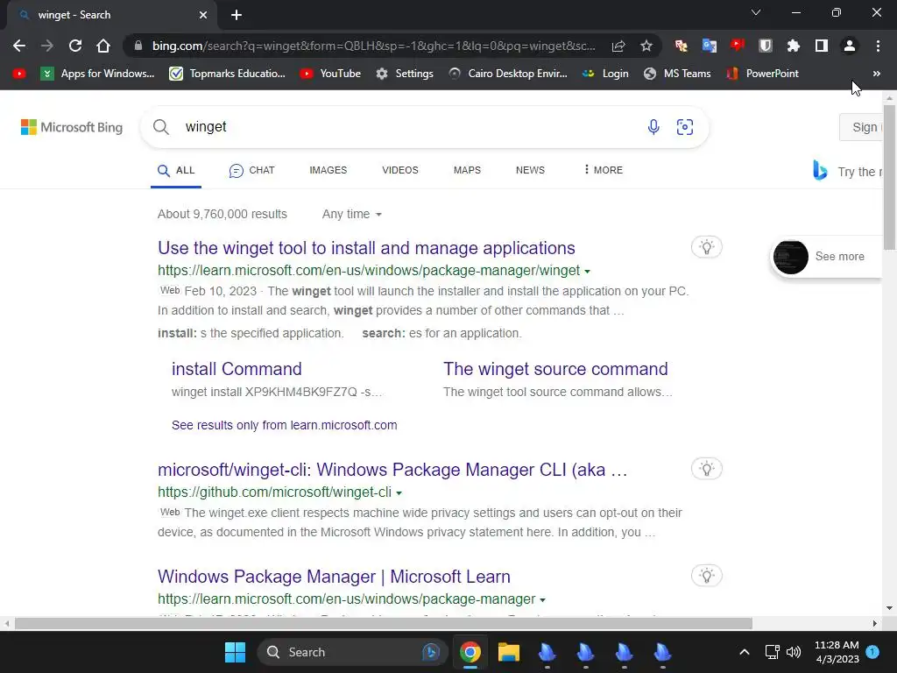Image resolution: width=897 pixels, height=673 pixels.
Task: Click the Bing icon in taskbar search
Action: (431, 652)
